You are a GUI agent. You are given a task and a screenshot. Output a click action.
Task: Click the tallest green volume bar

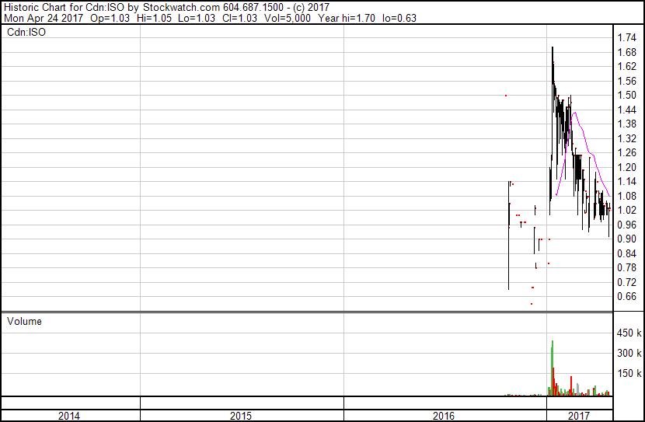point(552,368)
